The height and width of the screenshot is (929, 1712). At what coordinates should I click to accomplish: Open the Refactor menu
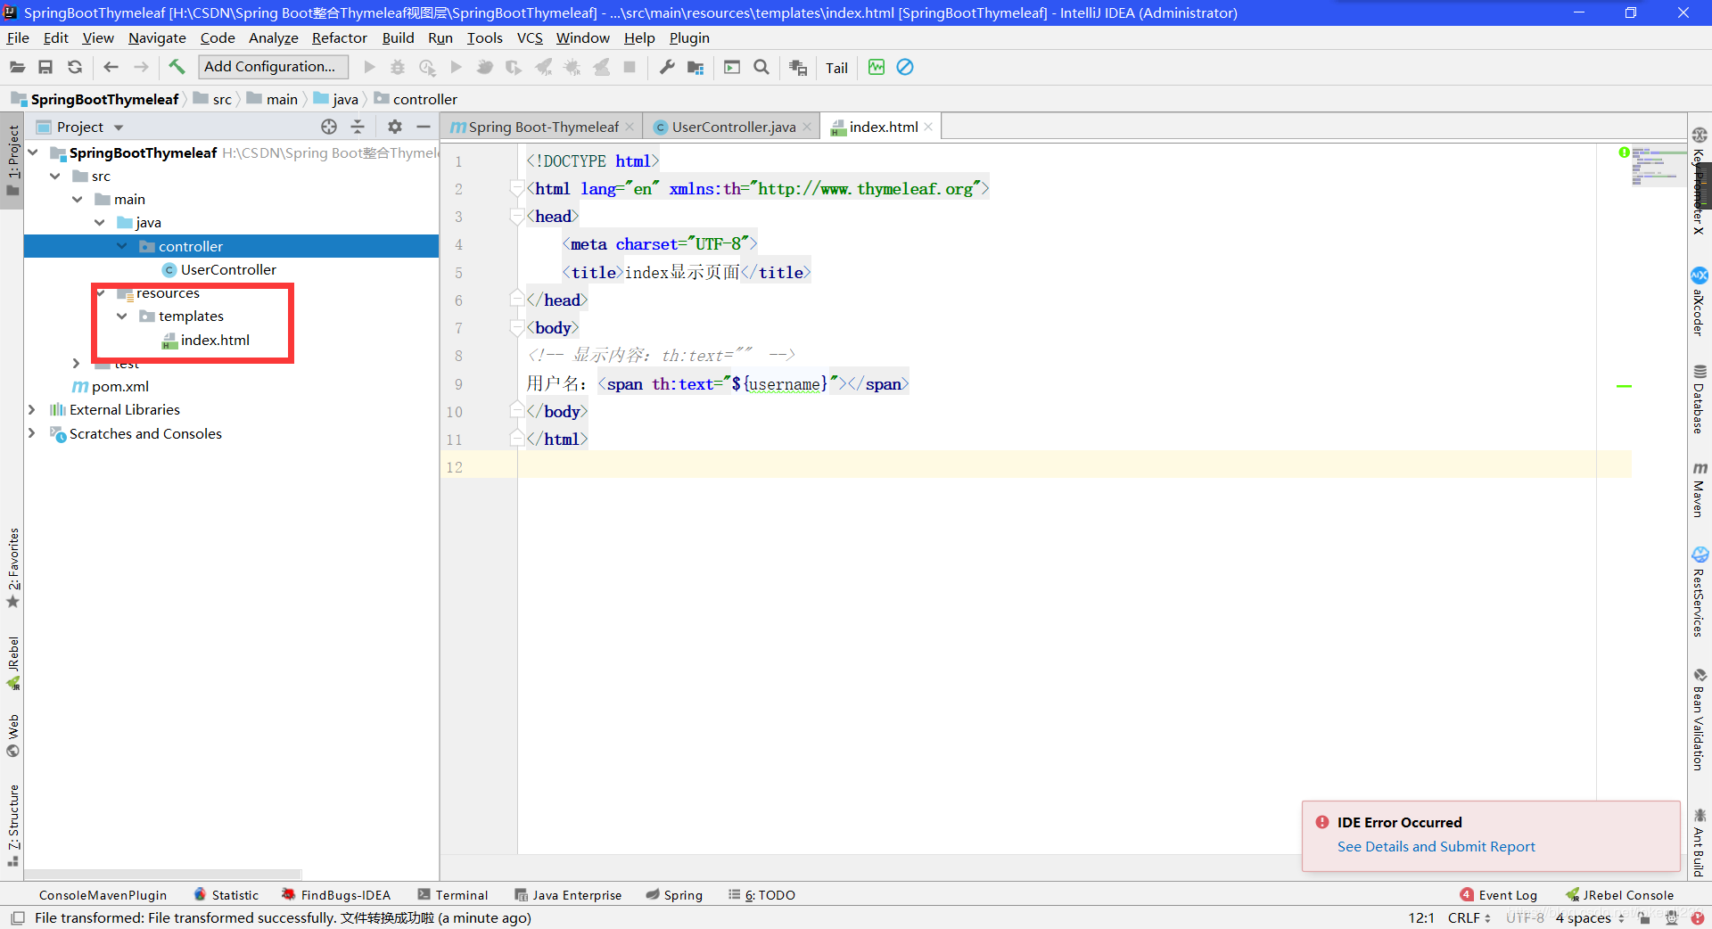(339, 37)
